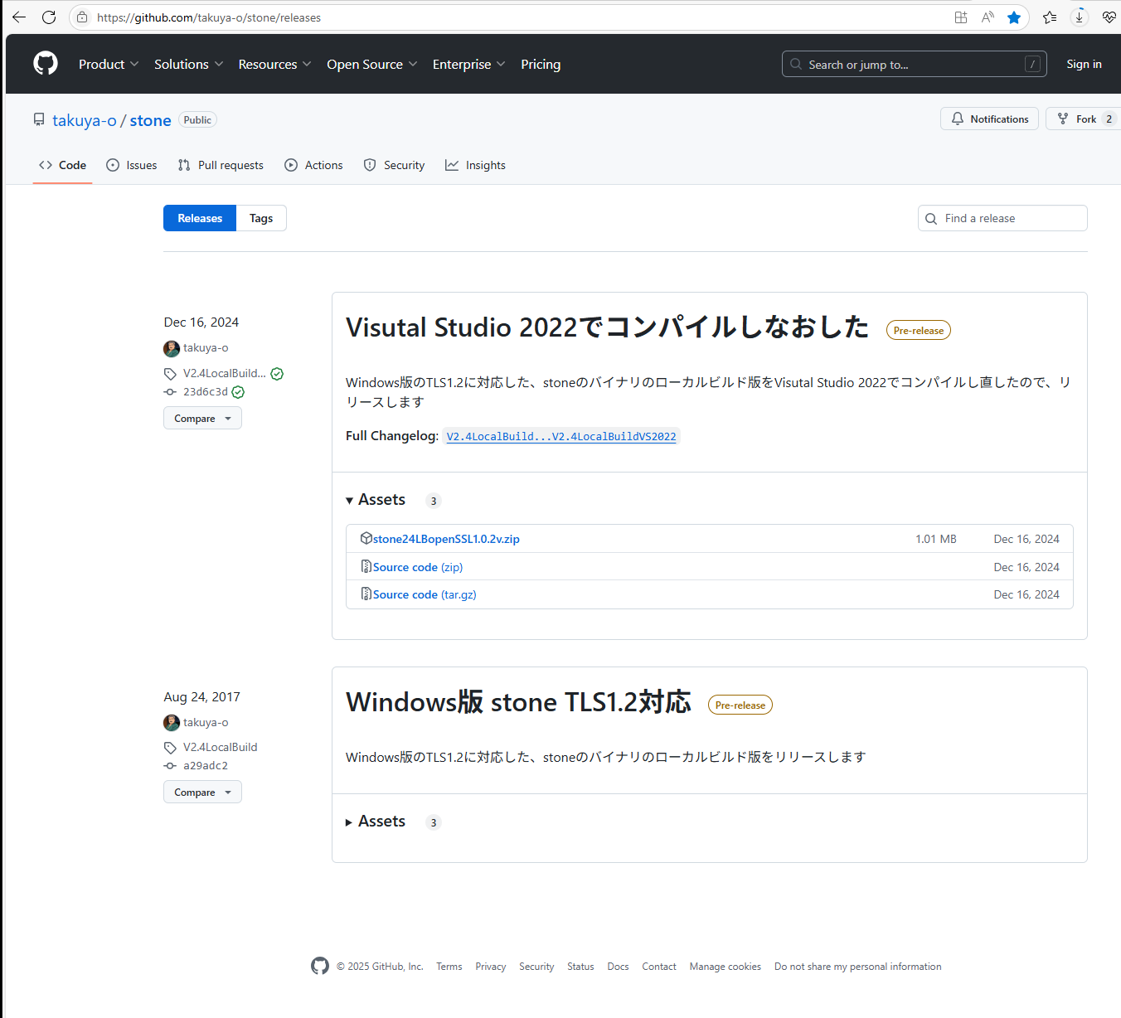This screenshot has width=1121, height=1018.
Task: Click the verified check next to V2.4LocalBuild... tag
Action: coord(277,374)
